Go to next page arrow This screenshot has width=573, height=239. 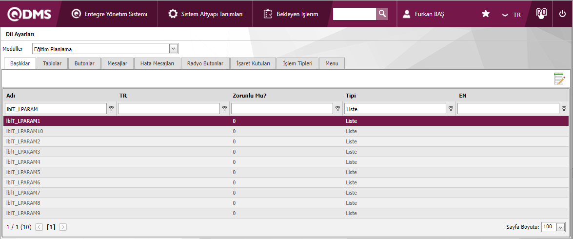tap(63, 227)
